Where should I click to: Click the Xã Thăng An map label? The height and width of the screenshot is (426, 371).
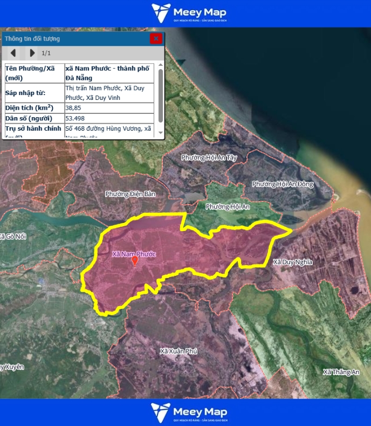click(341, 372)
